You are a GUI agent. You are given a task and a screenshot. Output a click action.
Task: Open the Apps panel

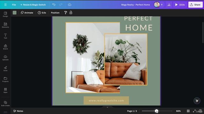click(x=5, y=90)
